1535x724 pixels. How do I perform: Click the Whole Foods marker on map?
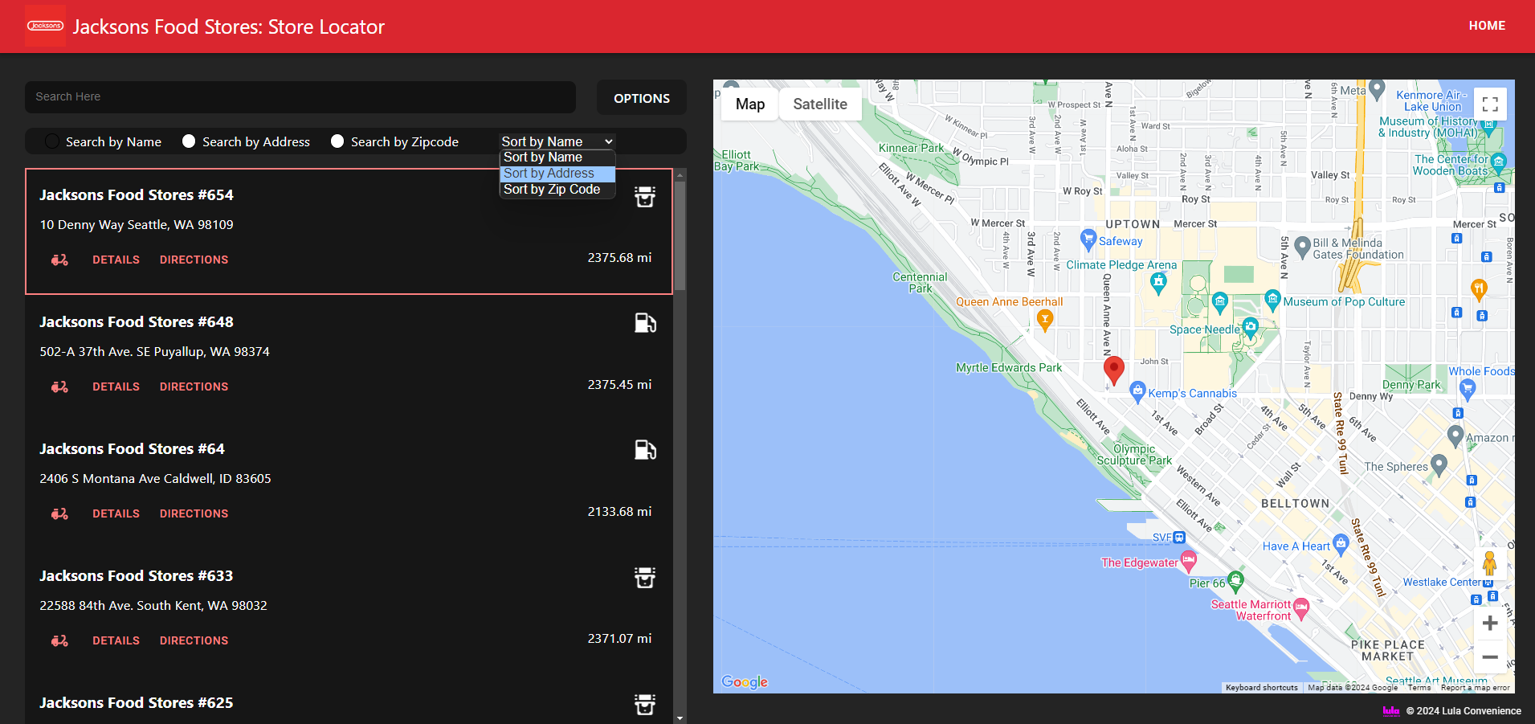click(x=1468, y=389)
